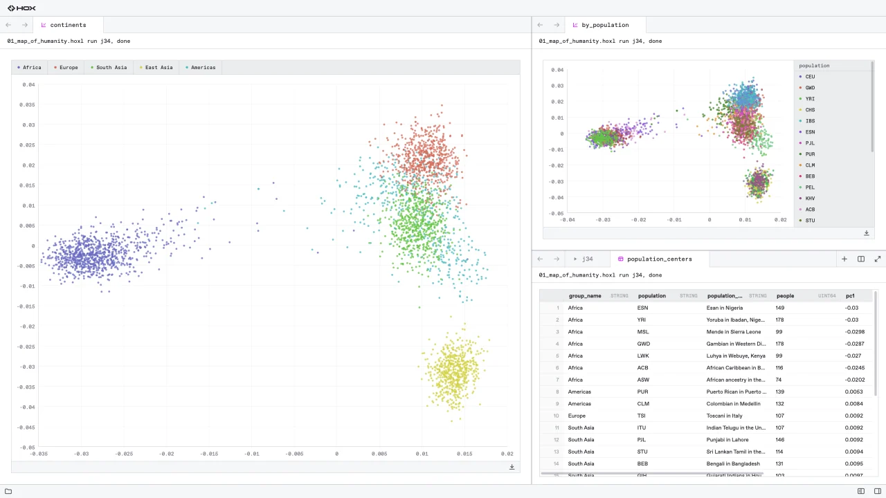Toggle Europe series in continents legend
Image resolution: width=886 pixels, height=498 pixels.
coord(66,68)
